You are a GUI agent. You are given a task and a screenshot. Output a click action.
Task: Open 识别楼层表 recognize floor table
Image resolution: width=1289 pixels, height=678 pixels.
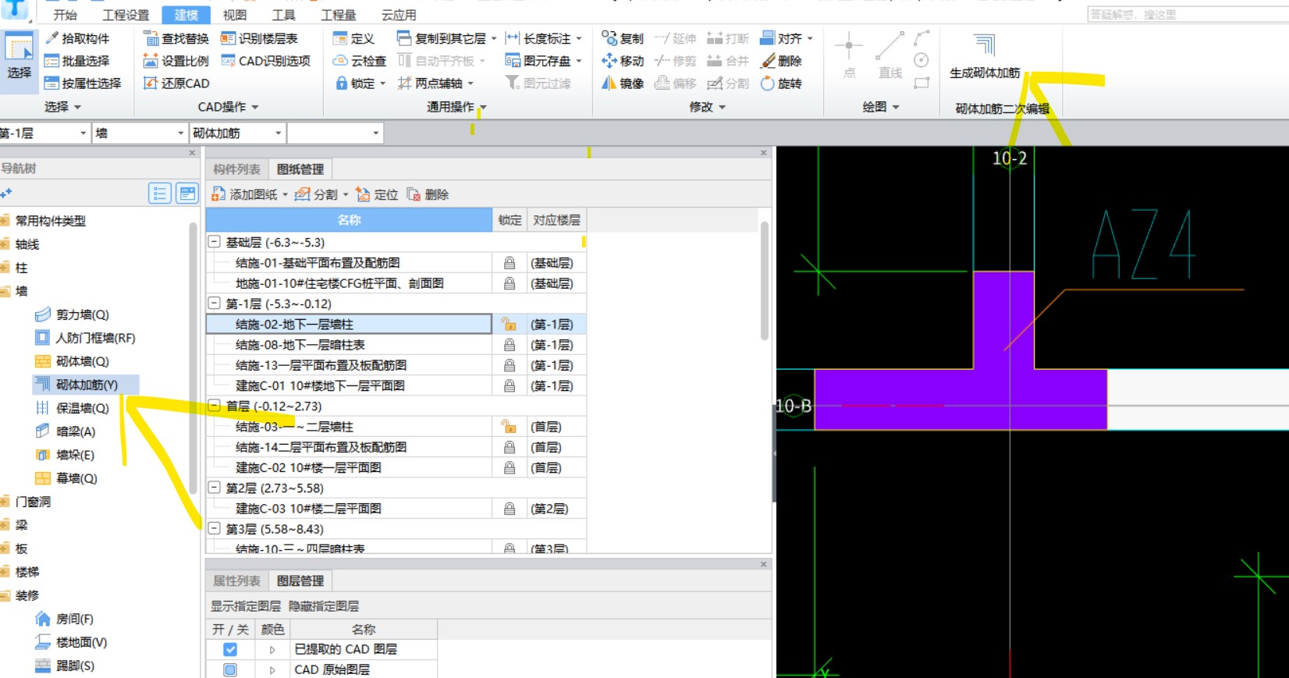point(259,38)
